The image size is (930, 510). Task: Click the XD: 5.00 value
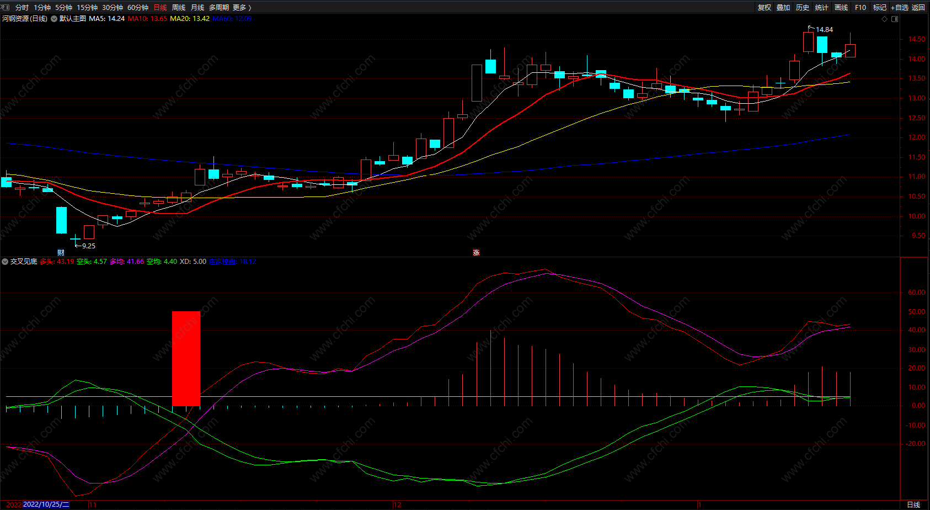pyautogui.click(x=193, y=262)
